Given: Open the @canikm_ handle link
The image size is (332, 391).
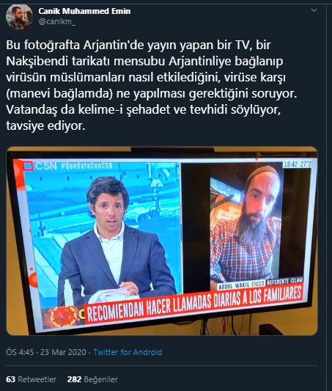Looking at the screenshot, I should pos(56,22).
